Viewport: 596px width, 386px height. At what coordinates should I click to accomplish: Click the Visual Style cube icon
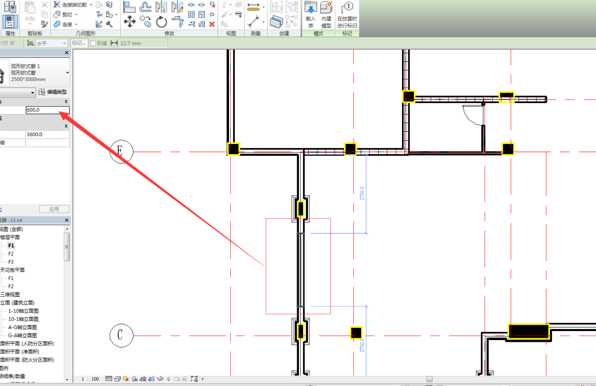118,379
